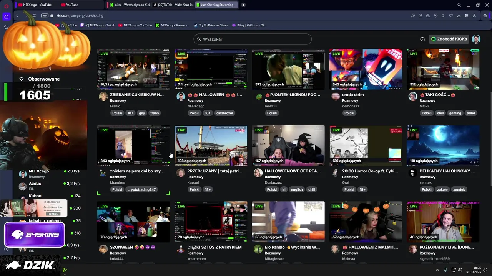Open the Obserwowane heart section
This screenshot has height=276, width=492.
pyautogui.click(x=40, y=79)
